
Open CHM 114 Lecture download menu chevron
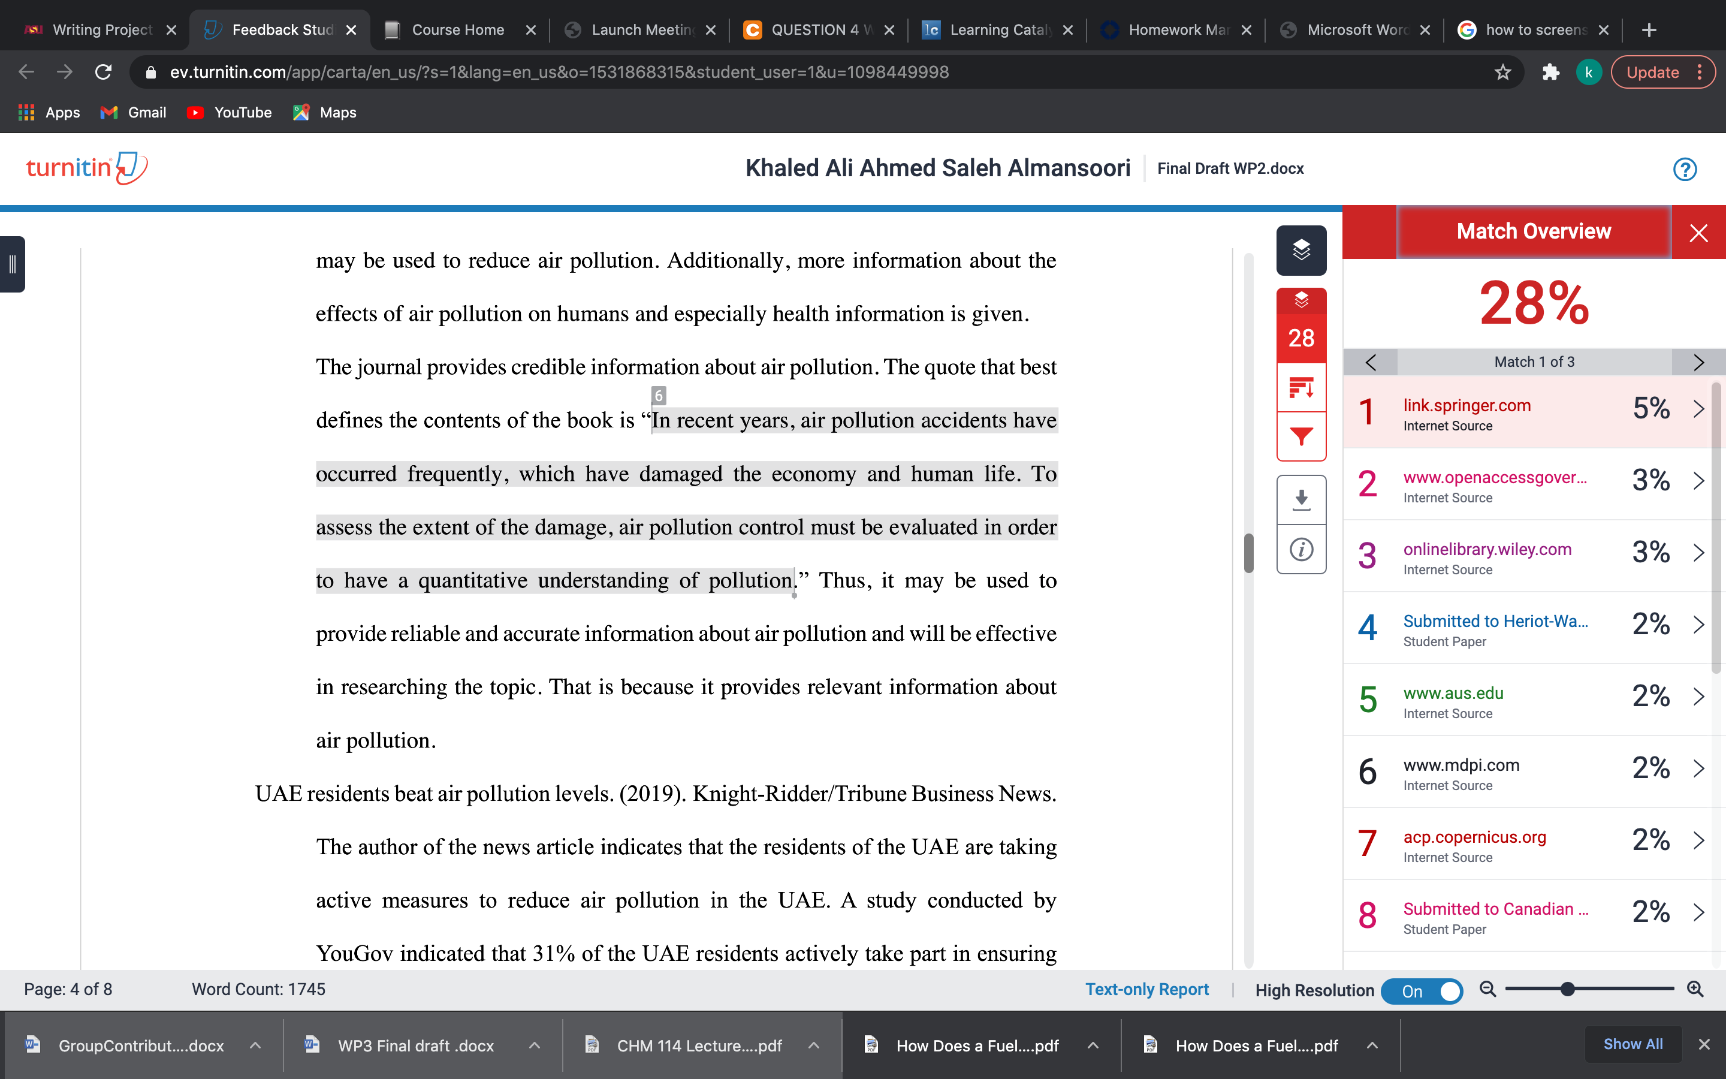813,1045
